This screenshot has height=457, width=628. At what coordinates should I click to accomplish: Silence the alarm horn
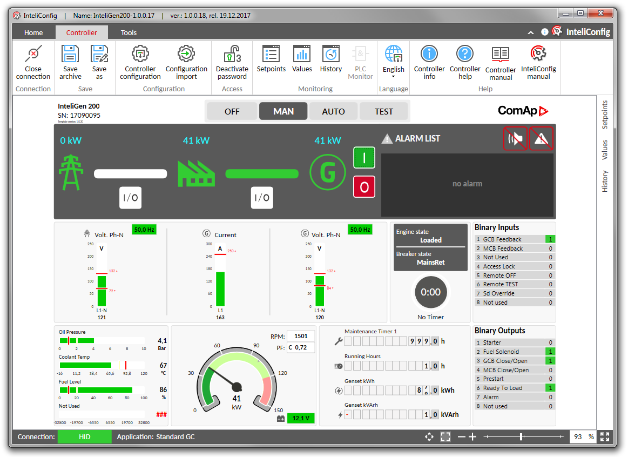tap(515, 138)
